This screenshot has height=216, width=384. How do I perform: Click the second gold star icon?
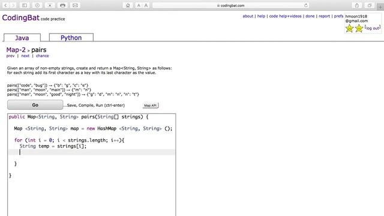(359, 28)
